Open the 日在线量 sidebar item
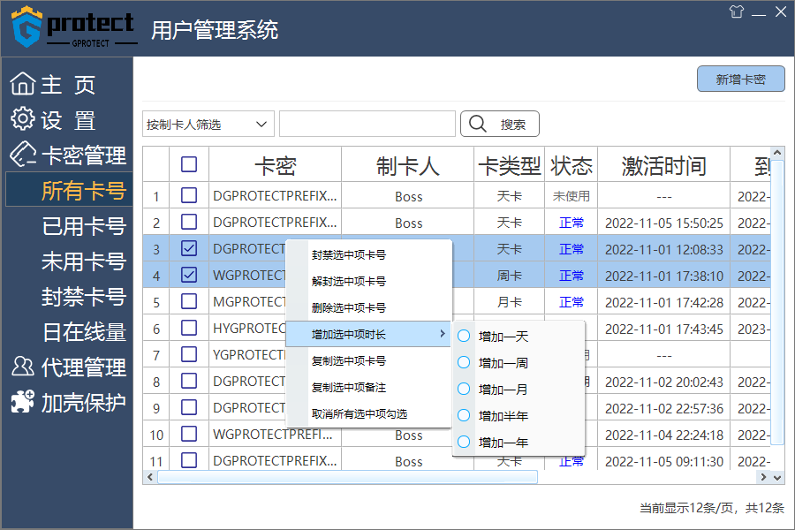Image resolution: width=795 pixels, height=530 pixels. click(x=84, y=332)
